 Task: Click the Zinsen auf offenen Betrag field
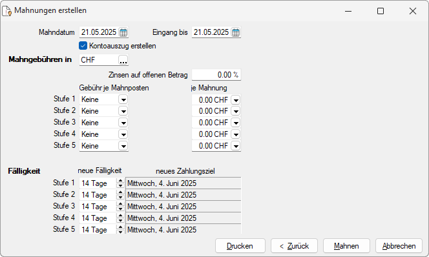click(216, 75)
